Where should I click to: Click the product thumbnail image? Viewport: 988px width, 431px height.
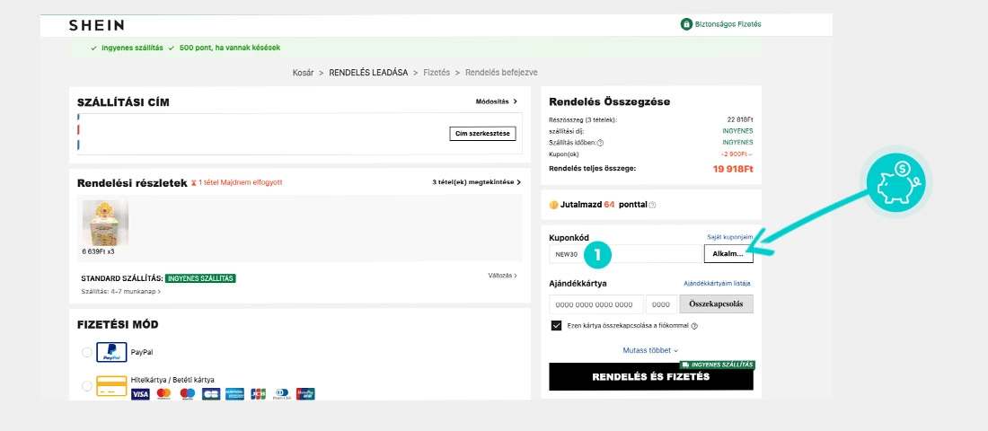(x=105, y=223)
